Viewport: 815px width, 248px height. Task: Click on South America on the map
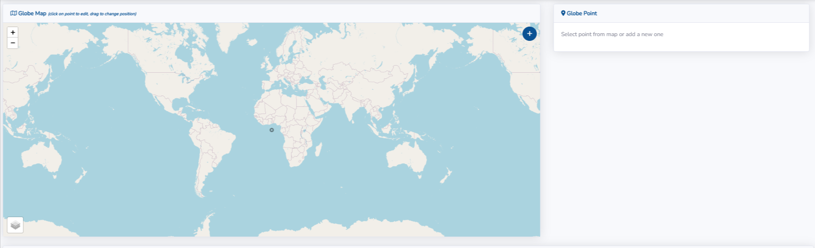(211, 145)
